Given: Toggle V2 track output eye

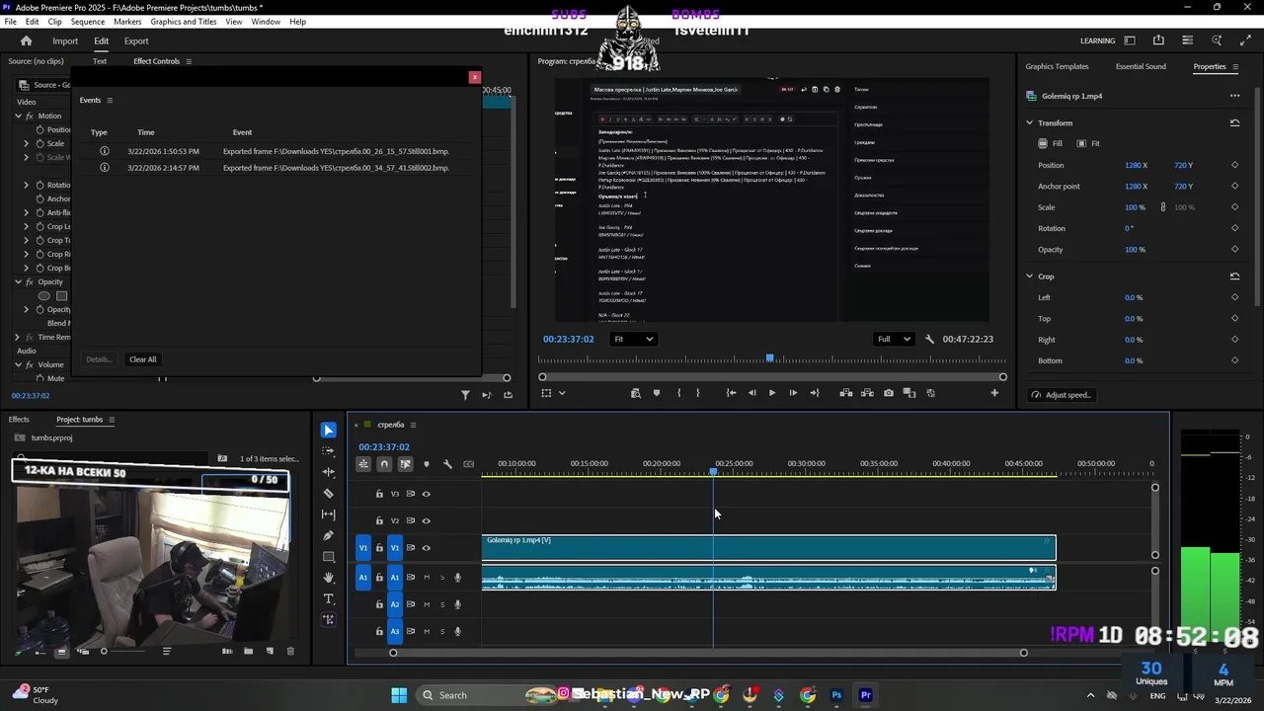Looking at the screenshot, I should coord(427,520).
